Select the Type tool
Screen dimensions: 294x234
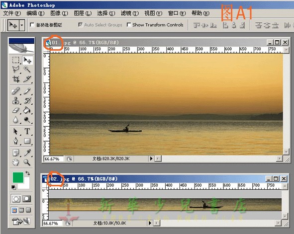(27, 132)
